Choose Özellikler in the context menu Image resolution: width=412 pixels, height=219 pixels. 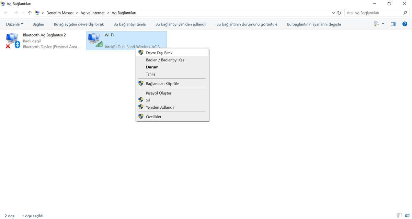(153, 117)
